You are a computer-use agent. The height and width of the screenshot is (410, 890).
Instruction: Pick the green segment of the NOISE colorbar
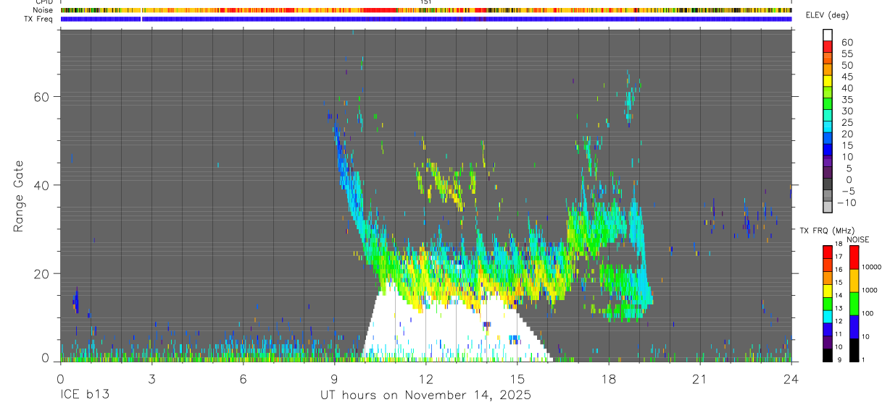tap(854, 303)
